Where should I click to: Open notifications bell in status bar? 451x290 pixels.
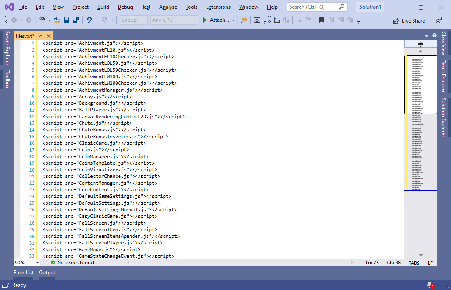click(430, 285)
